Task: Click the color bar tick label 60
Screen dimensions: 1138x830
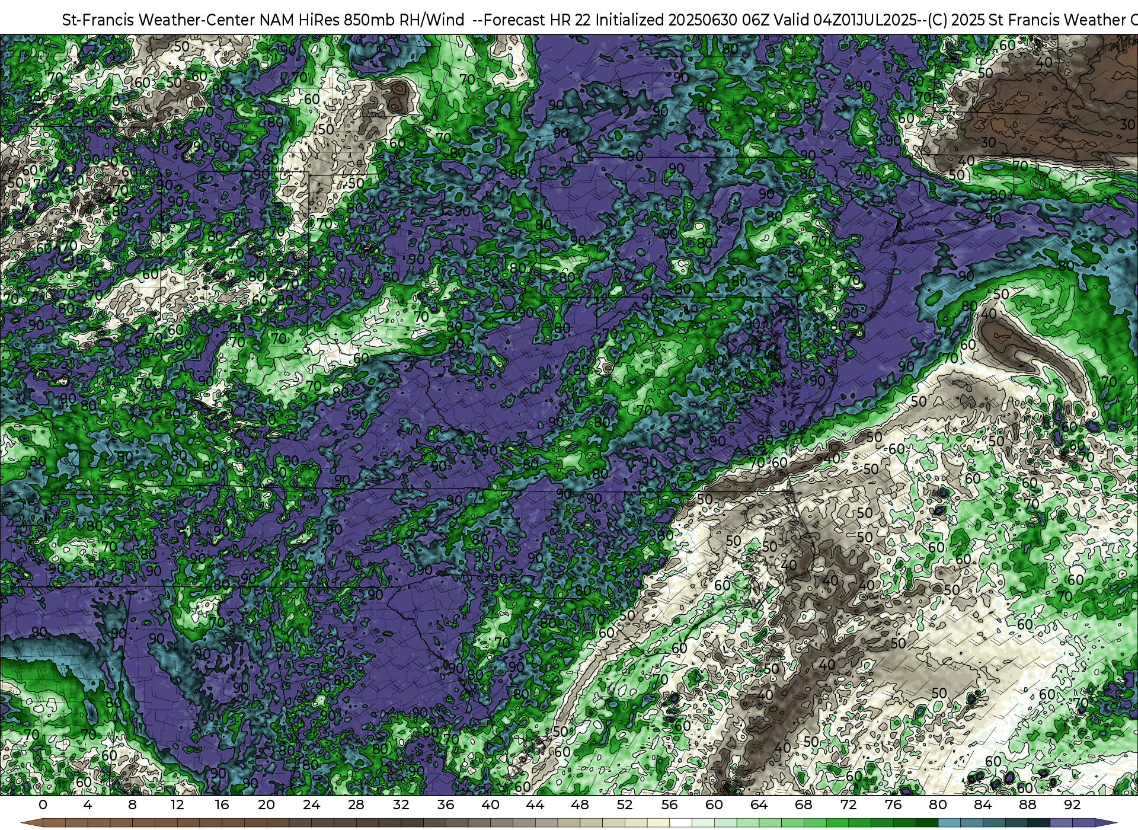Action: tap(714, 805)
